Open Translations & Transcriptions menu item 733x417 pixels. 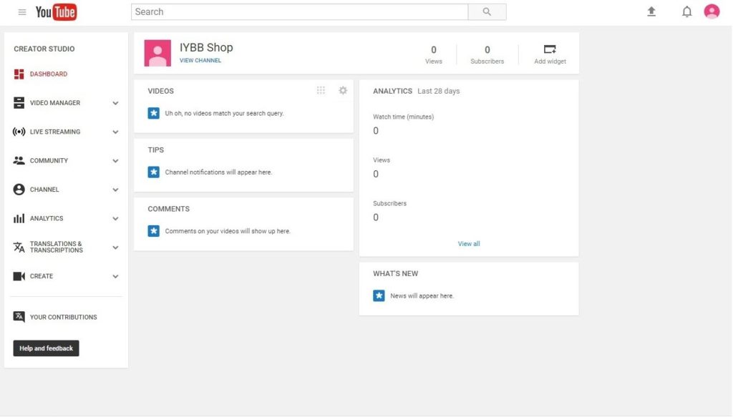click(x=56, y=247)
